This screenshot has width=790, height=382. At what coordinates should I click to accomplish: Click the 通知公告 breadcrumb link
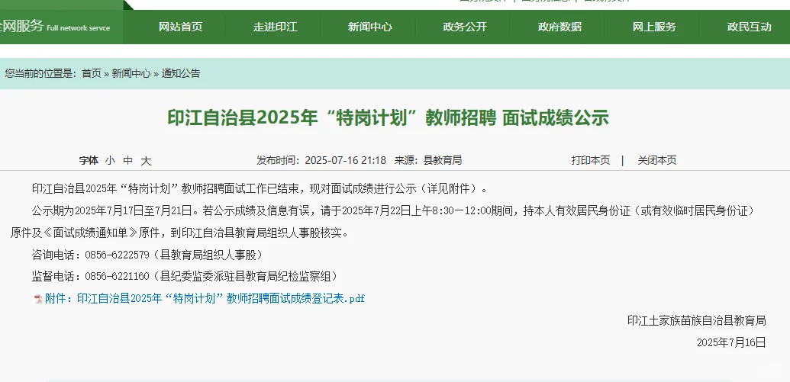(180, 73)
